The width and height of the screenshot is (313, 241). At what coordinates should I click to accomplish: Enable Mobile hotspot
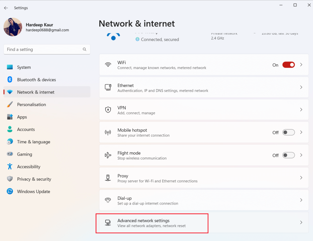[288, 132]
